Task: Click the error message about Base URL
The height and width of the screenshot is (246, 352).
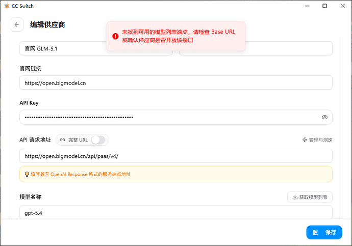Action: pyautogui.click(x=179, y=36)
